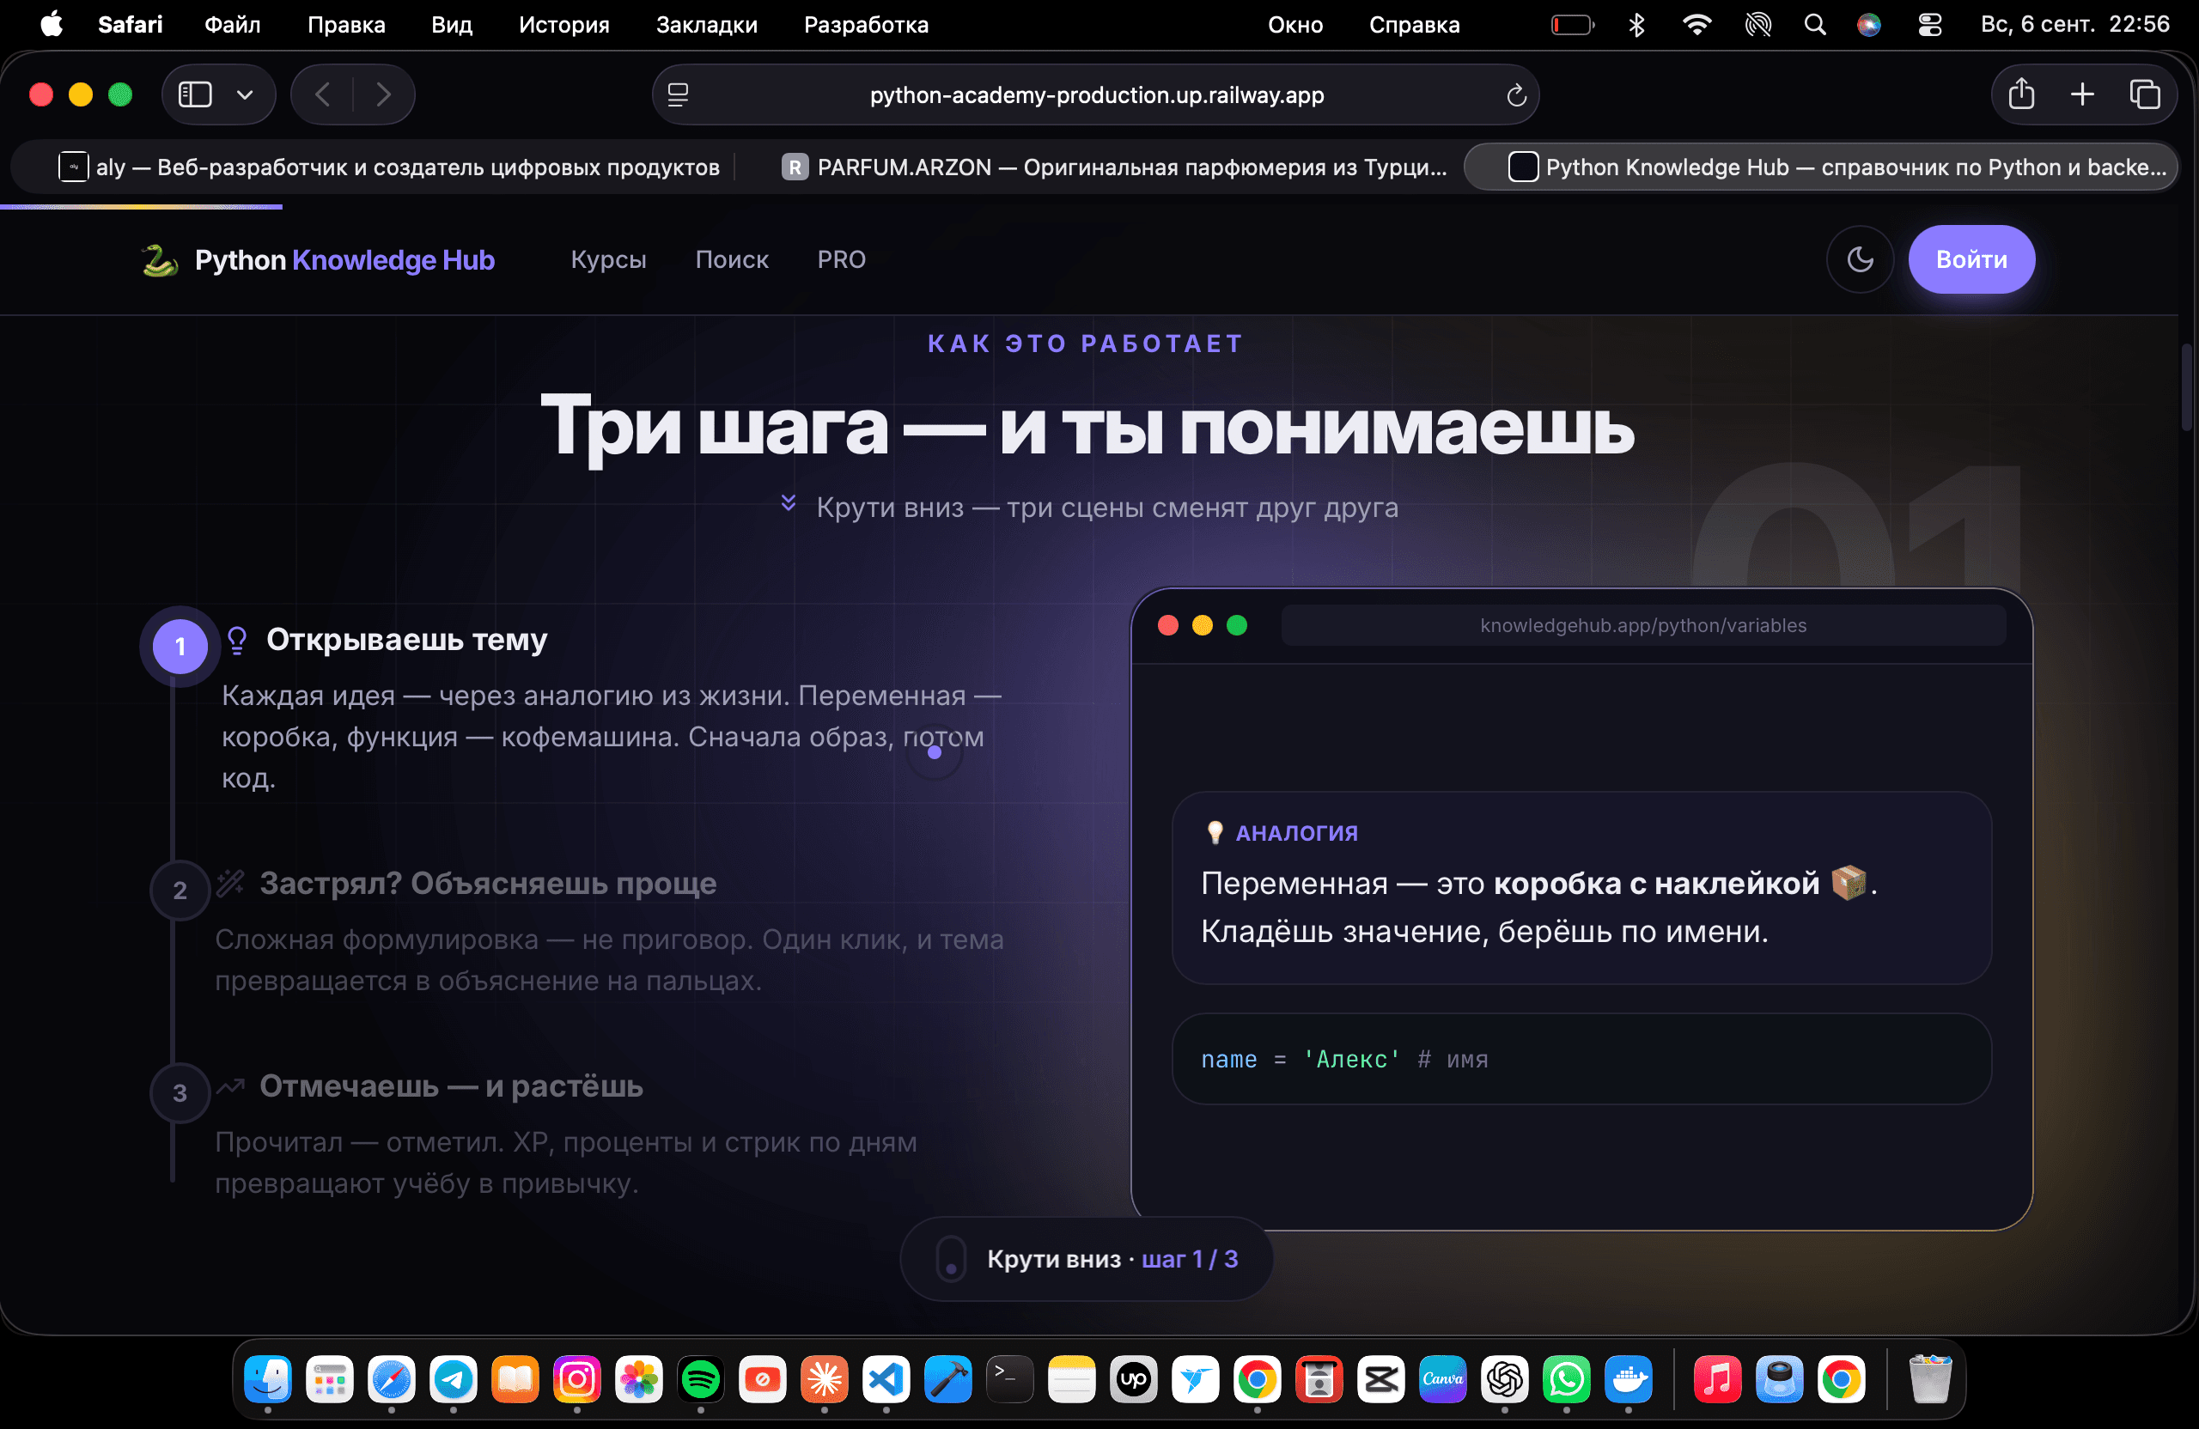Open the Вид menu
The height and width of the screenshot is (1429, 2199).
pos(451,25)
